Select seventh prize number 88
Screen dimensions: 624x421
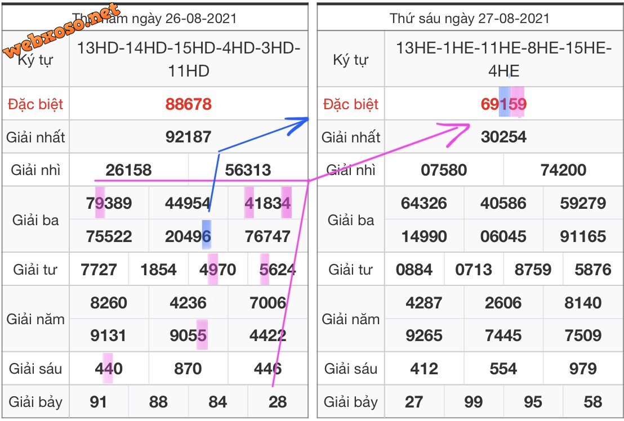[158, 402]
